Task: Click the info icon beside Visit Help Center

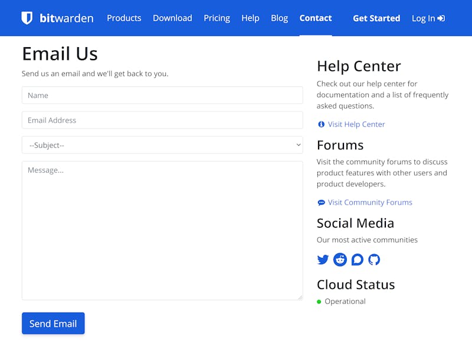Action: coord(322,124)
